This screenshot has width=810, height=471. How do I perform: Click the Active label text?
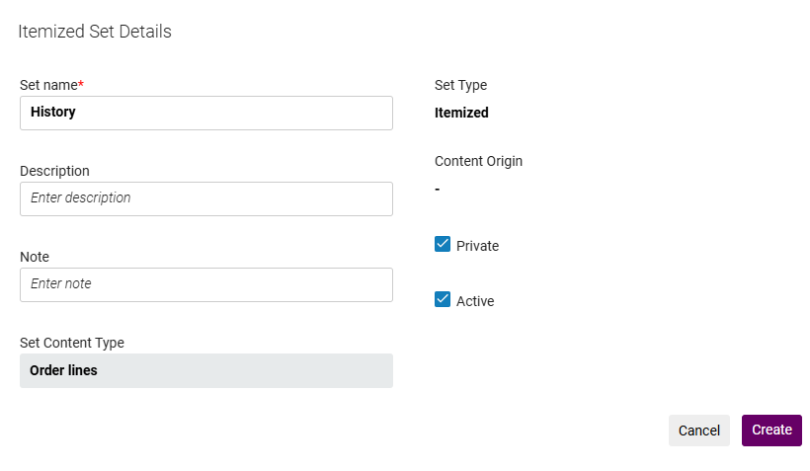475,301
